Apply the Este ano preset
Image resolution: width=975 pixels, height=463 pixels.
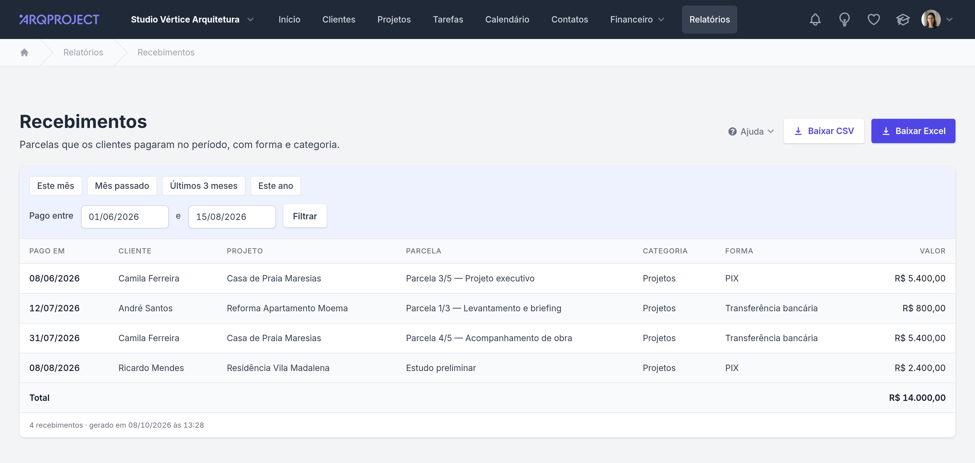(x=275, y=186)
